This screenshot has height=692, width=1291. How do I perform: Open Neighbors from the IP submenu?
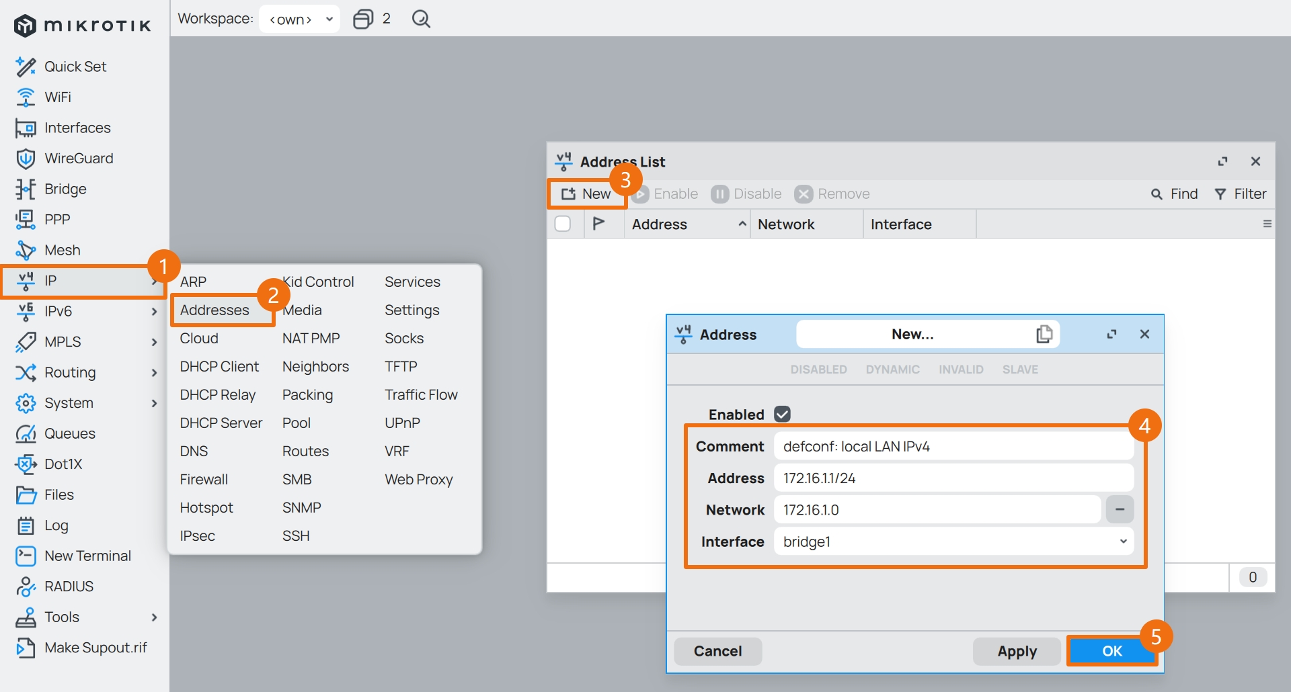click(x=315, y=366)
